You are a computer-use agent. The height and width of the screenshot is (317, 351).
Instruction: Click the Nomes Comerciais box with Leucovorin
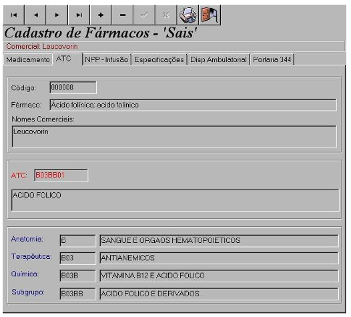[x=174, y=136]
